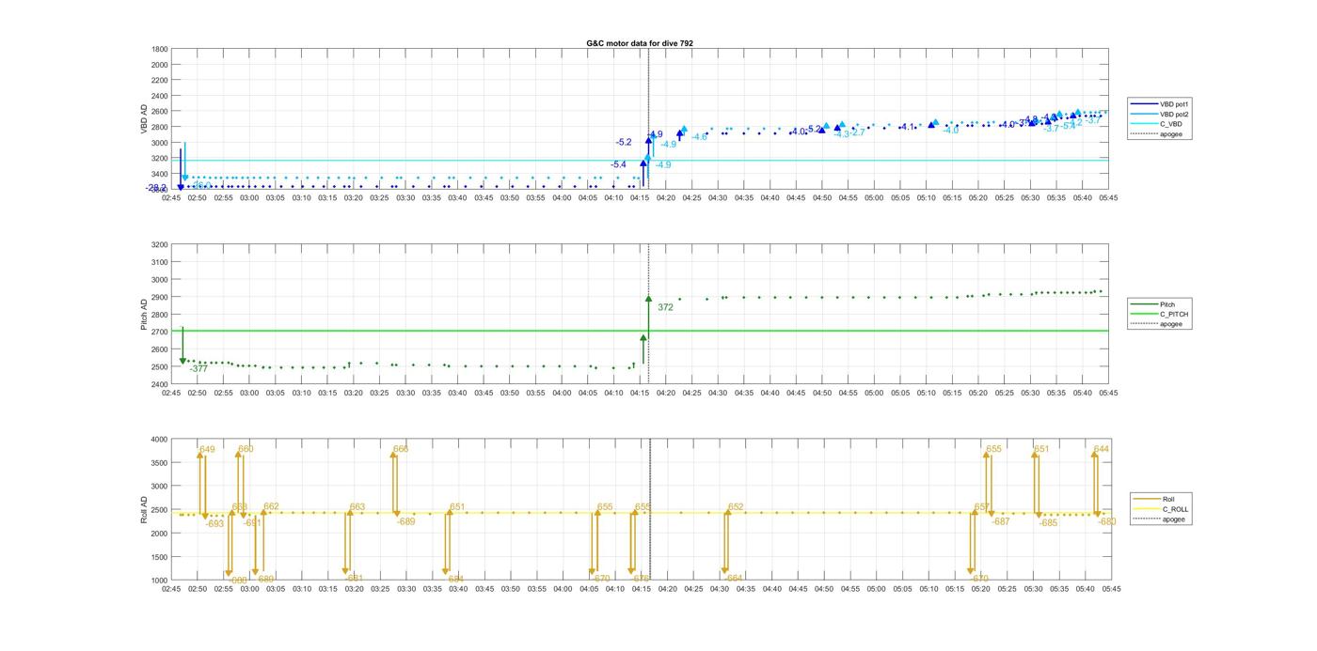Click the '1500' y-axis tick on Roll chart
This screenshot has height=651, width=1317.
click(x=160, y=557)
